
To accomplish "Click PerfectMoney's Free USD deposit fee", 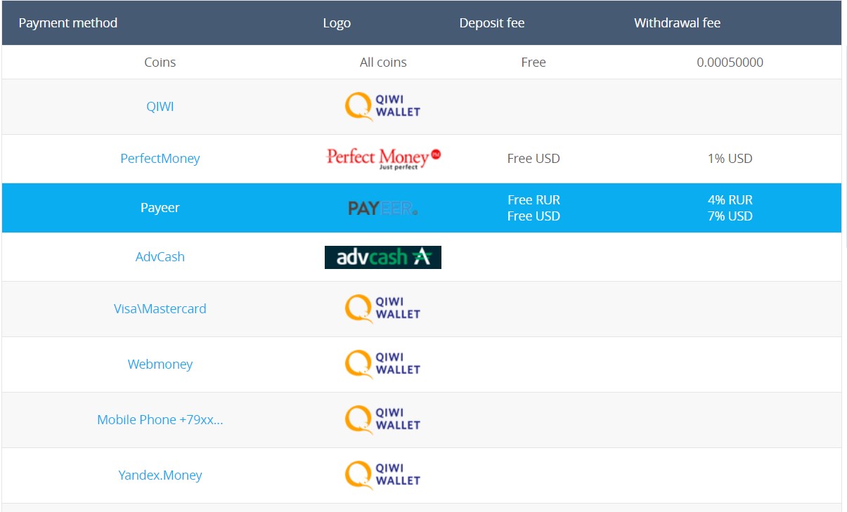I will point(534,159).
